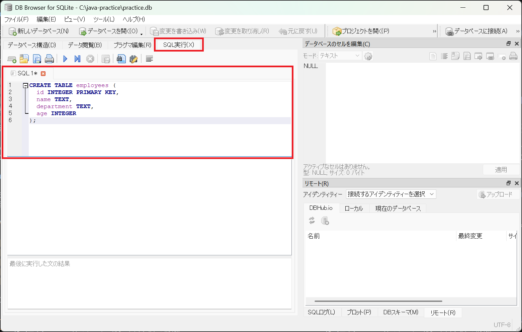This screenshot has height=332, width=522.
Task: Expand main toolbar overflow chevron after プロジェクトを開く
Action: (x=434, y=31)
